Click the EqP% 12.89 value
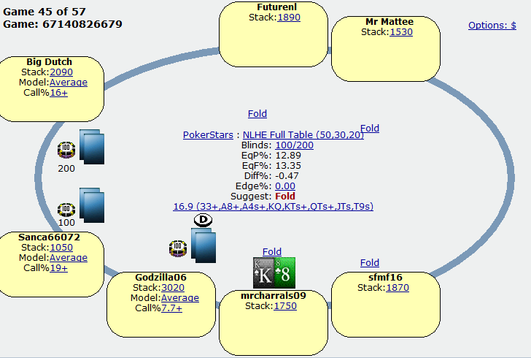The height and width of the screenshot is (358, 531). [288, 155]
